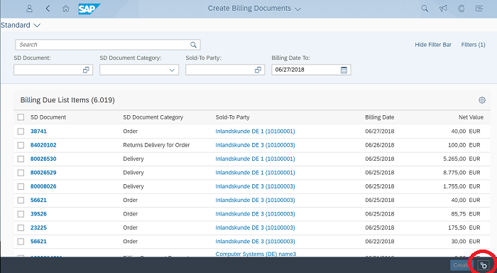Click the SD Document Category column header
The width and height of the screenshot is (497, 273).
(x=153, y=117)
